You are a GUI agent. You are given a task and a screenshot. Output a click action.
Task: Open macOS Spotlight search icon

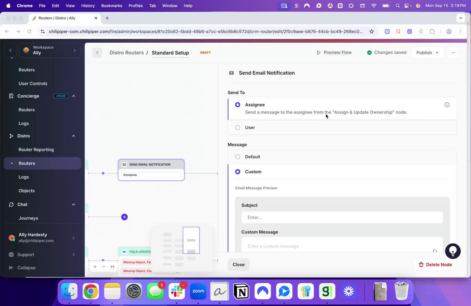coord(397,6)
